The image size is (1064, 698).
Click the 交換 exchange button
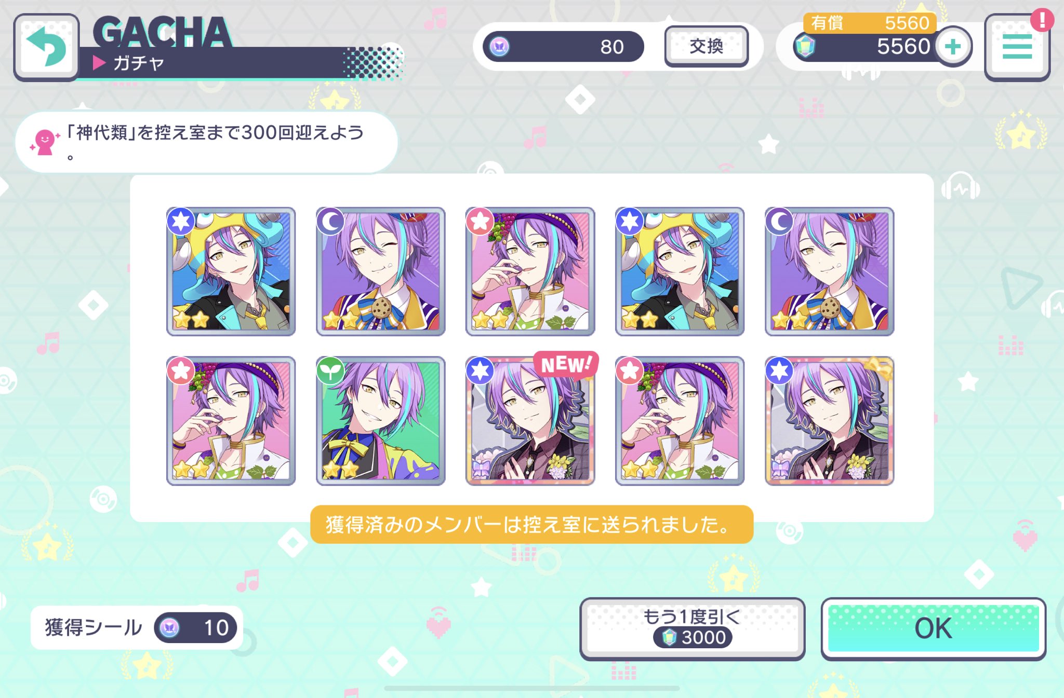coord(707,47)
